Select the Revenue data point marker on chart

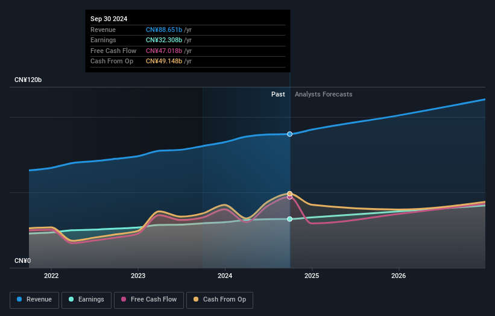290,134
